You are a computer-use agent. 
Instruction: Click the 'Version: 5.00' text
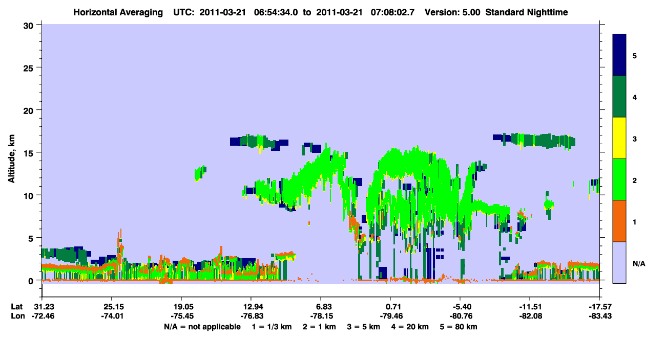click(x=453, y=12)
